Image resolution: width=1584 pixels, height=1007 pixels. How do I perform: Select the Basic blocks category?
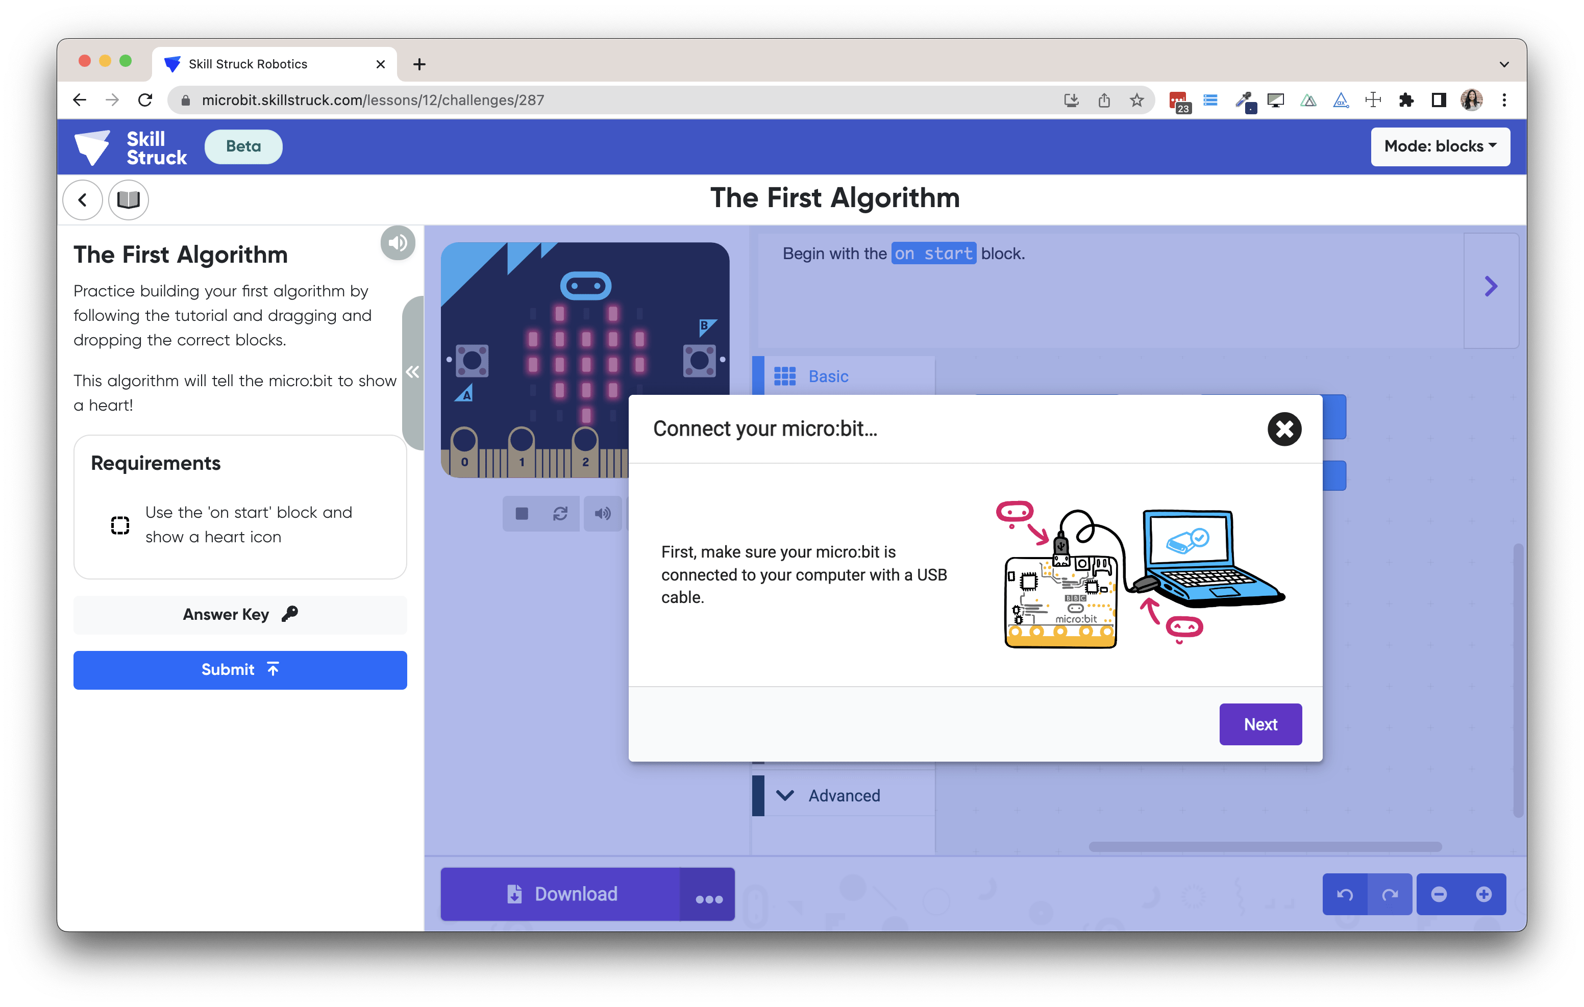[828, 376]
